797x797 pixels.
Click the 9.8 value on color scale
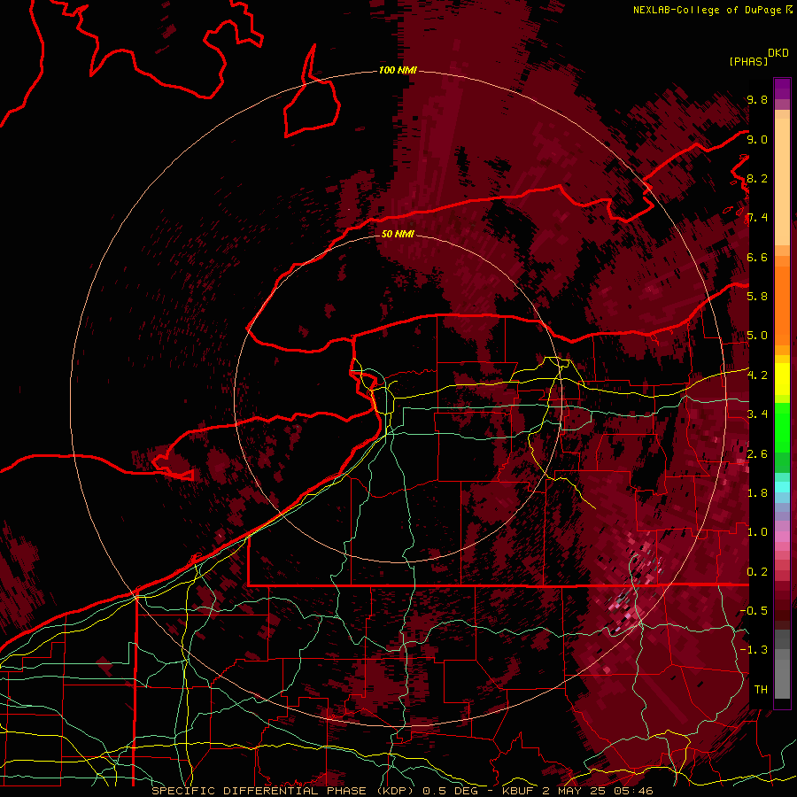[757, 99]
